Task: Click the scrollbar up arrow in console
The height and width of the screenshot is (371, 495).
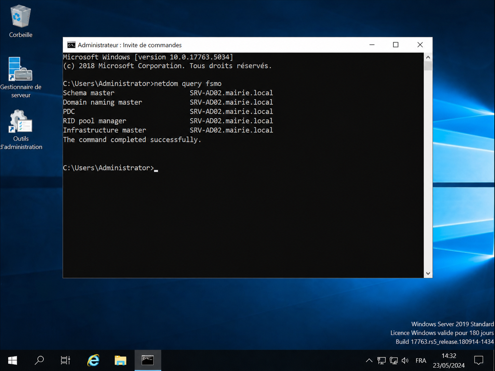Action: 428,57
